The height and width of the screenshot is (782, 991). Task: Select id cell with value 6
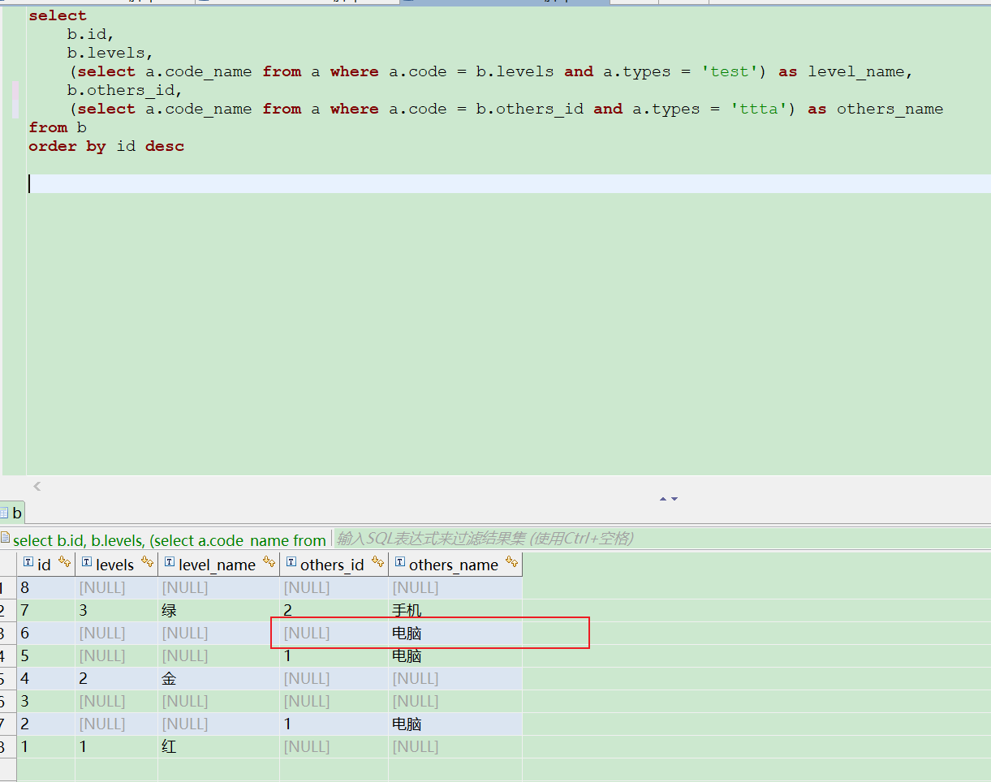point(46,633)
